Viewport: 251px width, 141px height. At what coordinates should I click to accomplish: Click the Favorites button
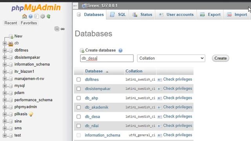click(29, 23)
